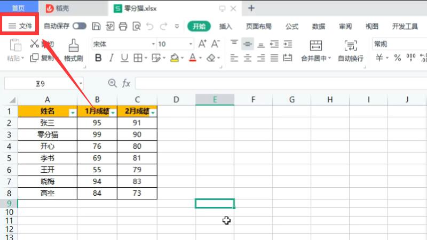The width and height of the screenshot is (427, 240).
Task: Open the font name dropdown showing 宋体
Action: click(153, 44)
